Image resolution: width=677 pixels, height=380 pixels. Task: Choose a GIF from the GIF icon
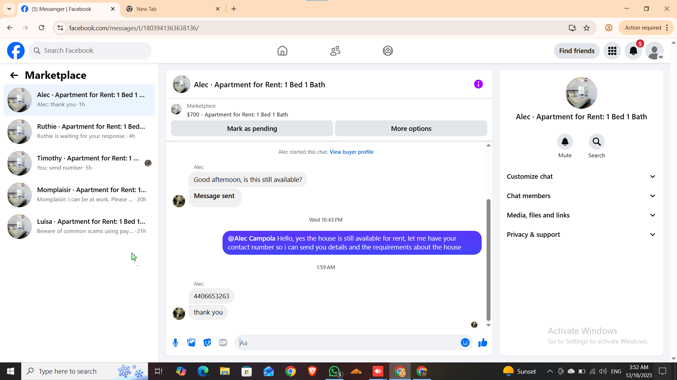coord(223,343)
